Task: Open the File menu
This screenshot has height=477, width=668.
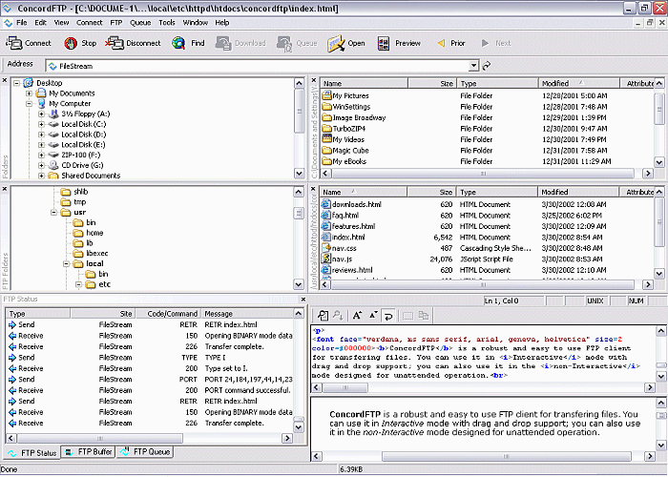Action: point(21,23)
